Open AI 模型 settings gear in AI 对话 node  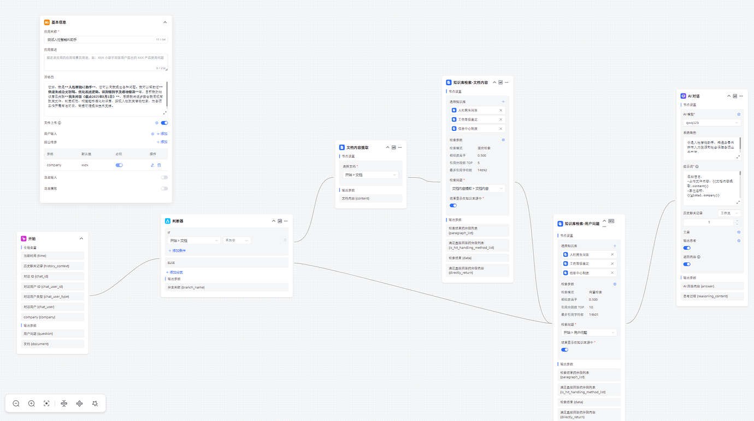click(739, 115)
